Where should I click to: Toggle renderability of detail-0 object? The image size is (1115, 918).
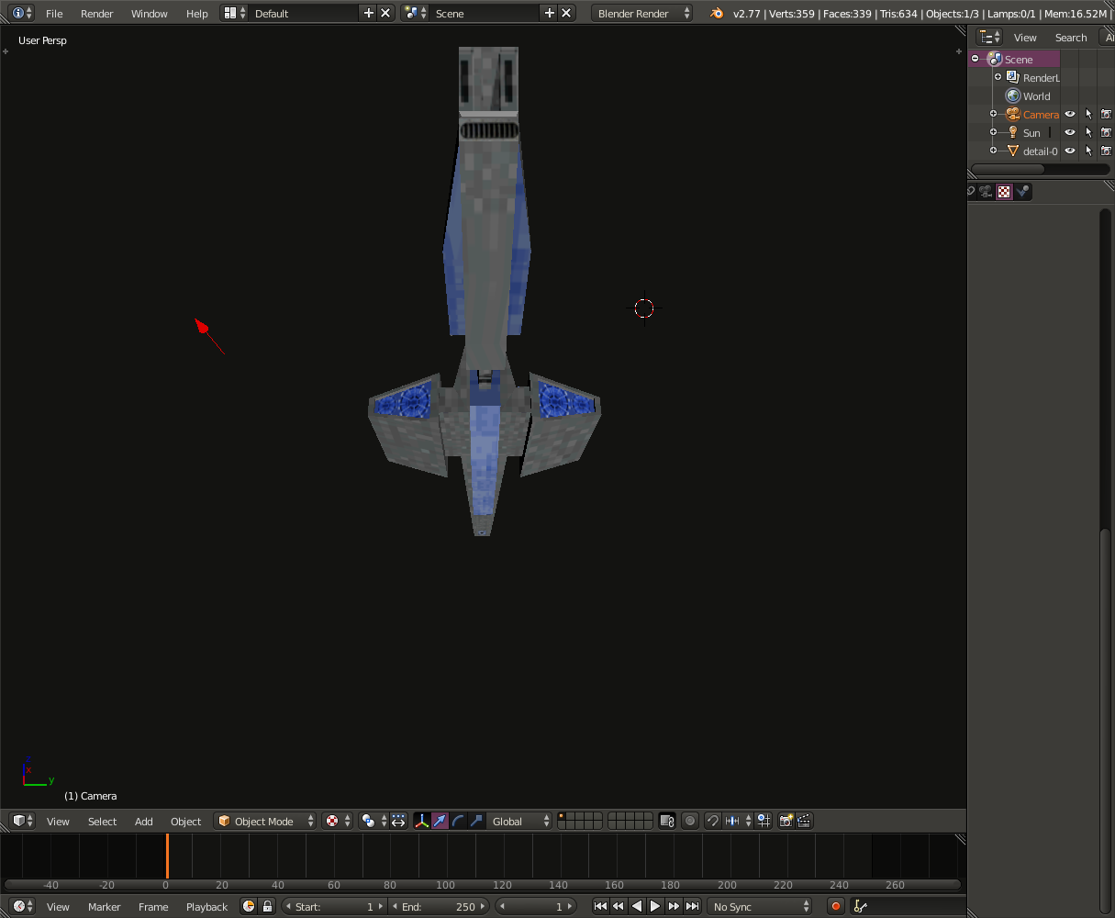click(x=1106, y=151)
